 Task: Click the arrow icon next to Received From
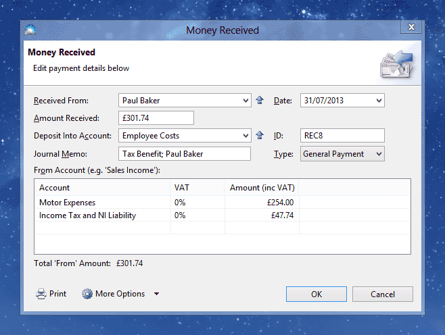260,100
